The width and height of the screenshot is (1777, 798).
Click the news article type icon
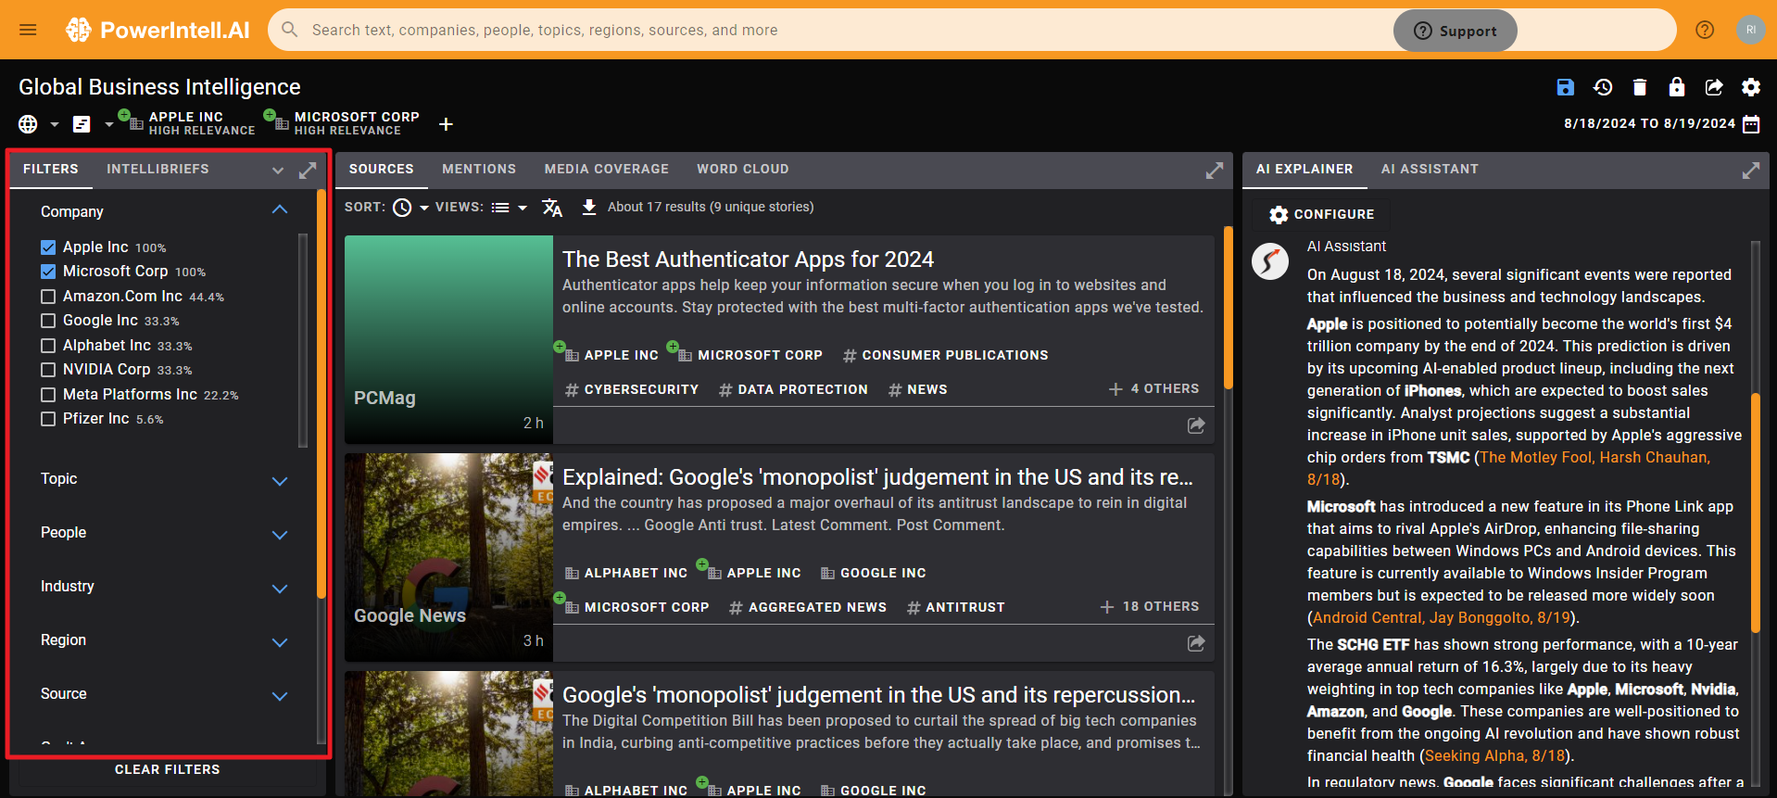tap(82, 124)
